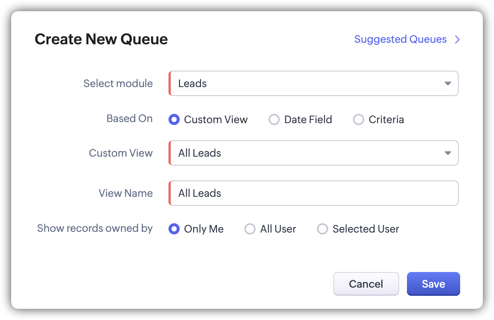Screen dimensions: 494x320
Task: Pick the Selected User radio option
Action: coord(322,229)
